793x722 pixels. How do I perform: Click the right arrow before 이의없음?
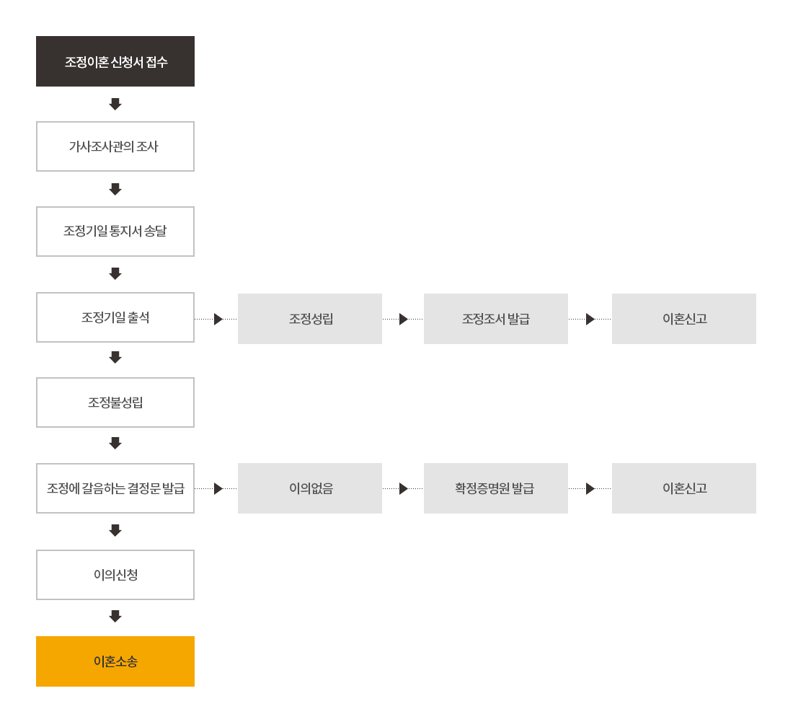[218, 488]
